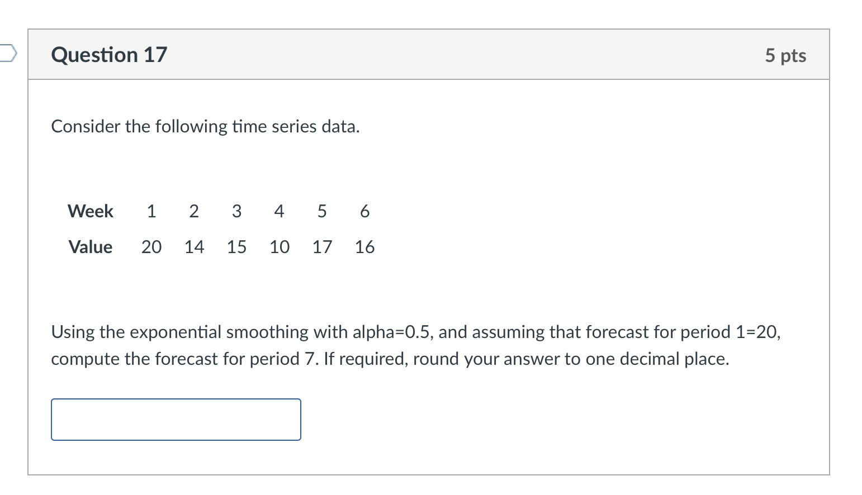Click the bookmark arrow beside Question 17

(x=6, y=53)
